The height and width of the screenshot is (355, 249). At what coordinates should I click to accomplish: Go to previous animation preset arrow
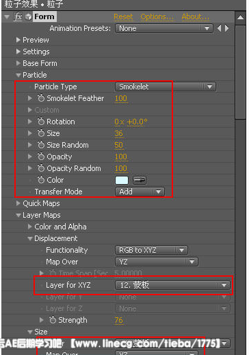(219, 28)
